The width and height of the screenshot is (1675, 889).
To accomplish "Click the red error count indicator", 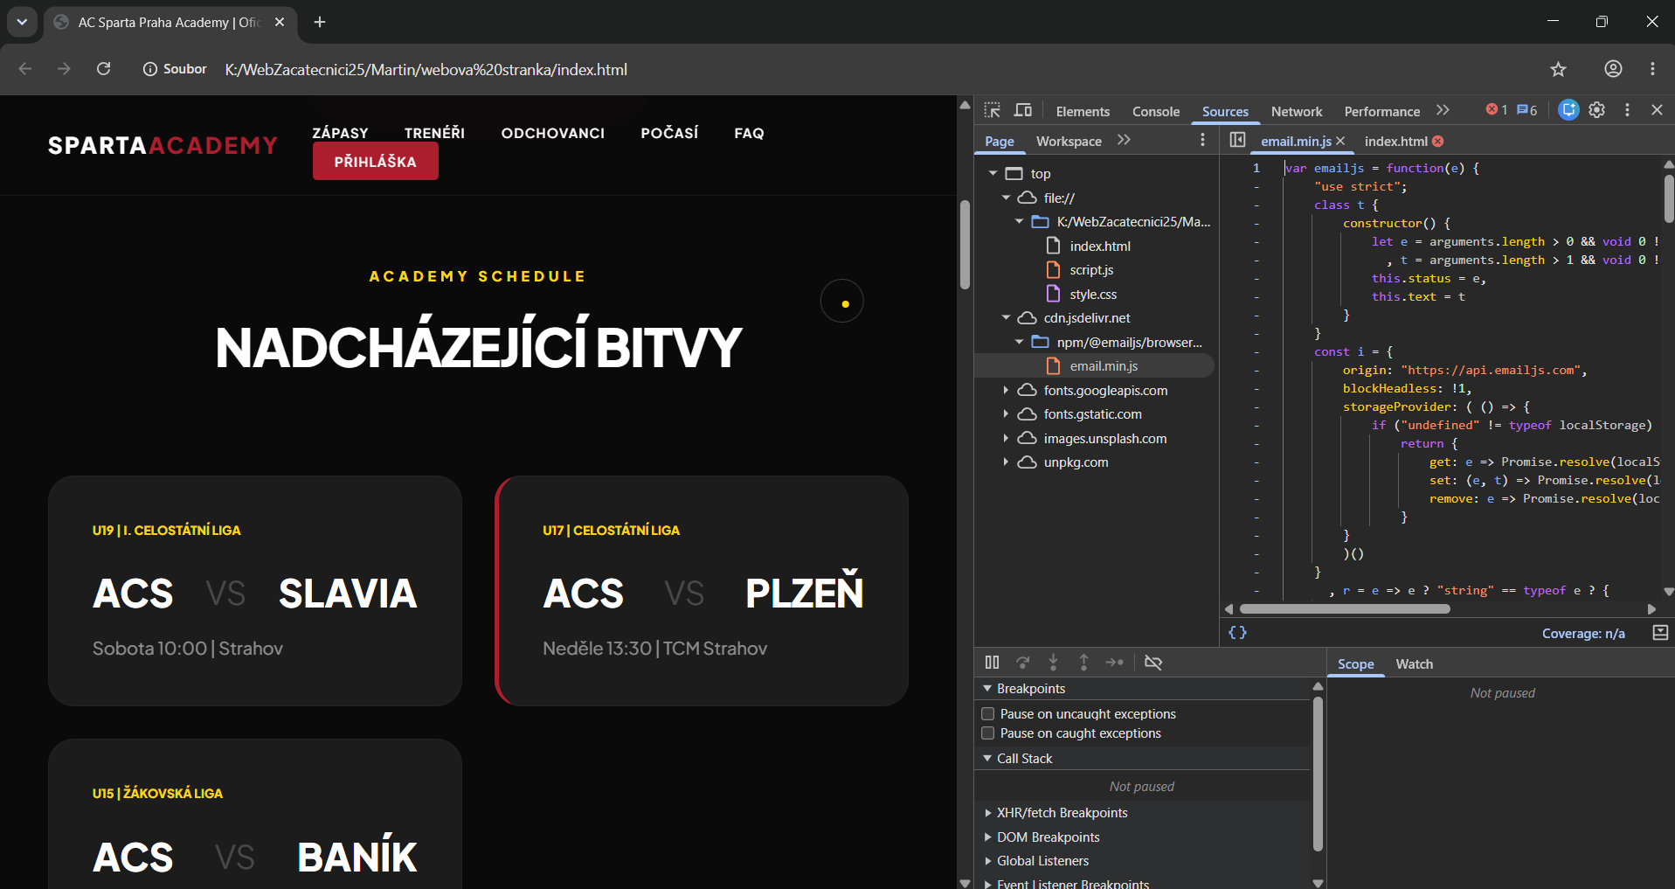I will [x=1497, y=110].
